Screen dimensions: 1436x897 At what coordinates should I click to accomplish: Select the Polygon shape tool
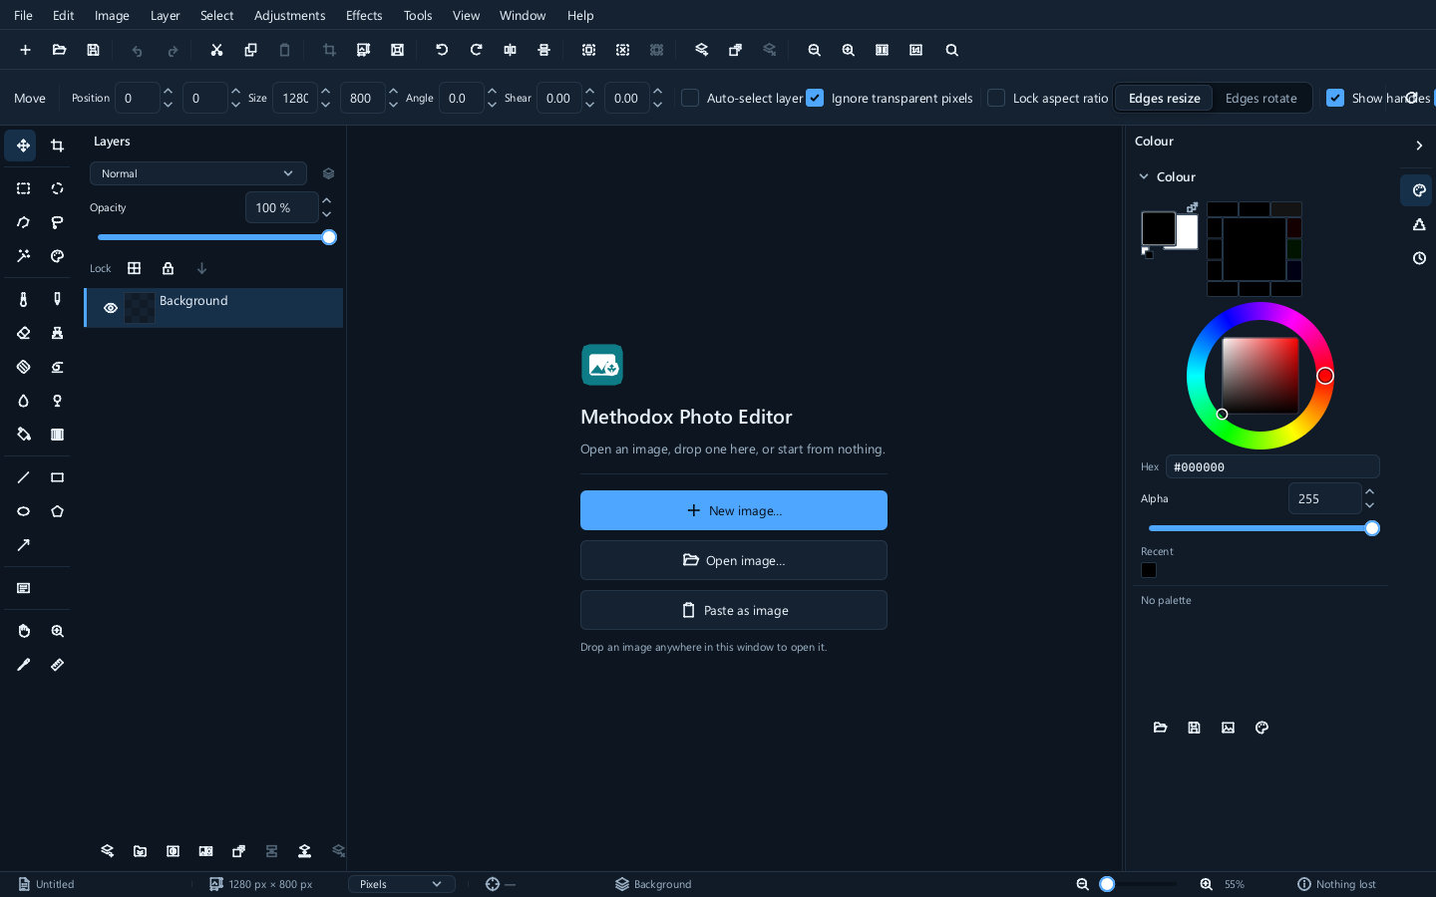tap(57, 511)
